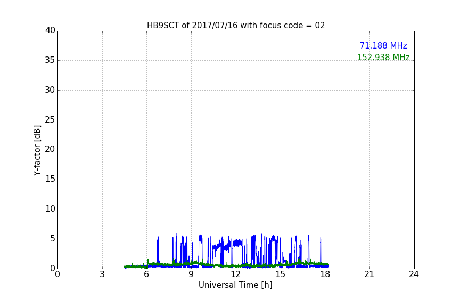
Task: Click the x-axis tick label 18
Action: (325, 274)
